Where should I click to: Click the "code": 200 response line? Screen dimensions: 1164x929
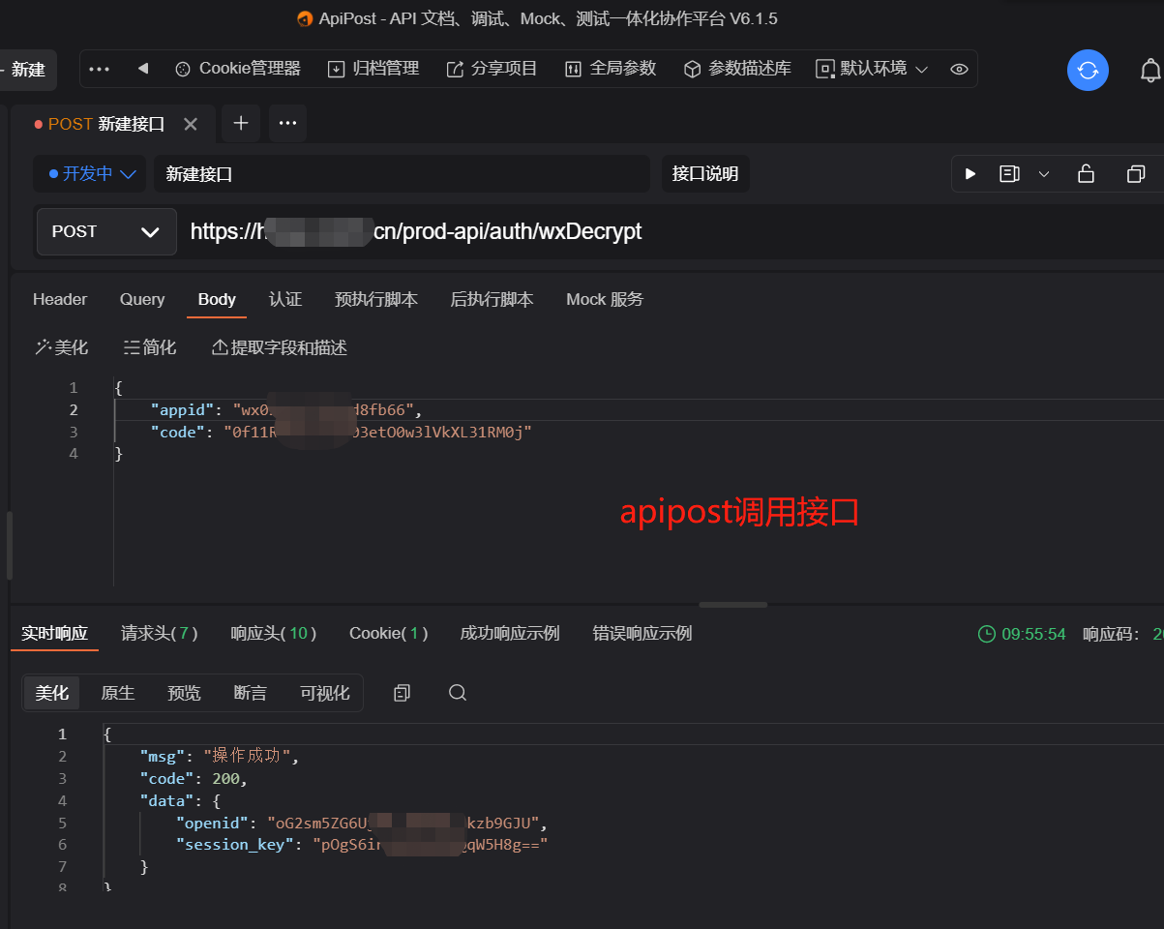[194, 778]
